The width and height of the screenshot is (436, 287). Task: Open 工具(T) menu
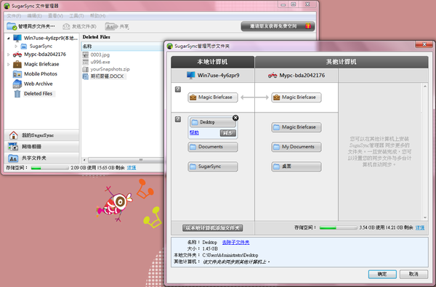pos(76,16)
